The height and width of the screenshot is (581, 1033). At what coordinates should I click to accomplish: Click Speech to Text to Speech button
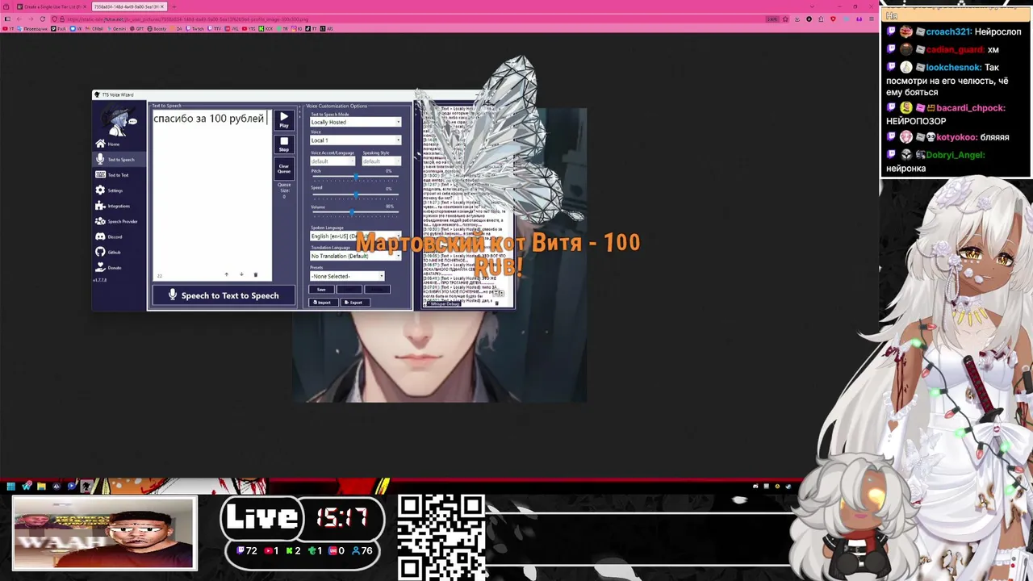[222, 295]
